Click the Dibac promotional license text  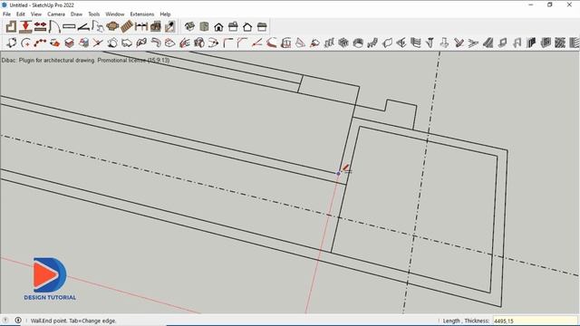pyautogui.click(x=85, y=60)
